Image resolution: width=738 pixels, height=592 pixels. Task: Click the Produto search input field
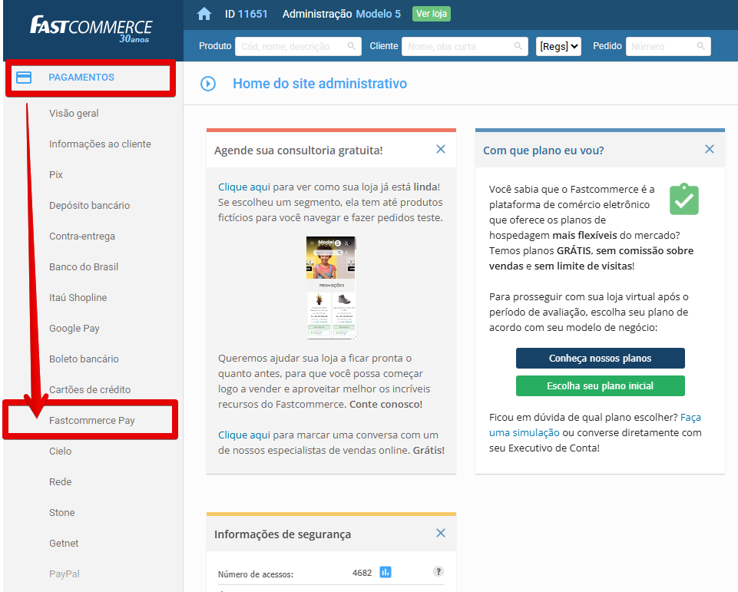298,46
